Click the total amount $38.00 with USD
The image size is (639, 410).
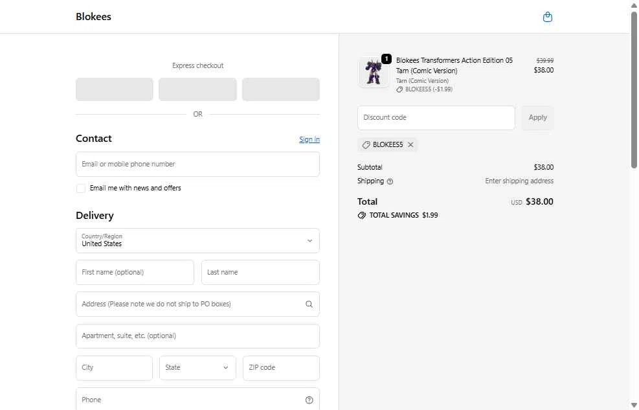click(532, 201)
